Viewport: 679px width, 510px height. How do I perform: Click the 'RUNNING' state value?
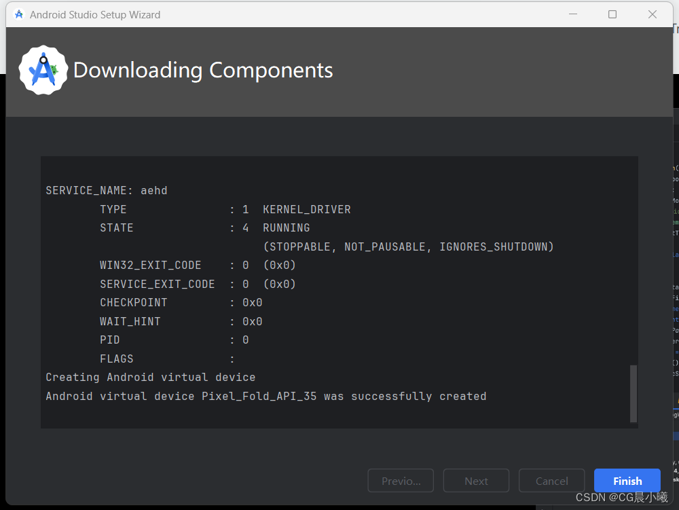[x=287, y=227]
